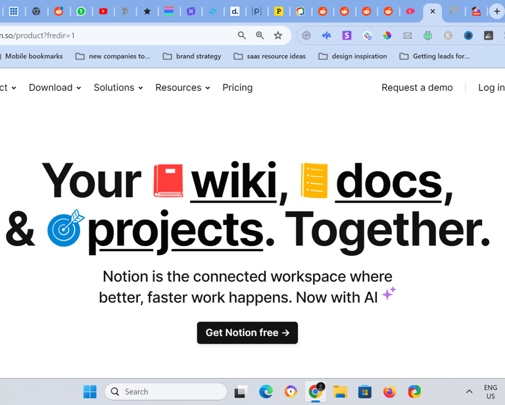Open the Windows Start menu
This screenshot has width=505, height=405.
90,392
